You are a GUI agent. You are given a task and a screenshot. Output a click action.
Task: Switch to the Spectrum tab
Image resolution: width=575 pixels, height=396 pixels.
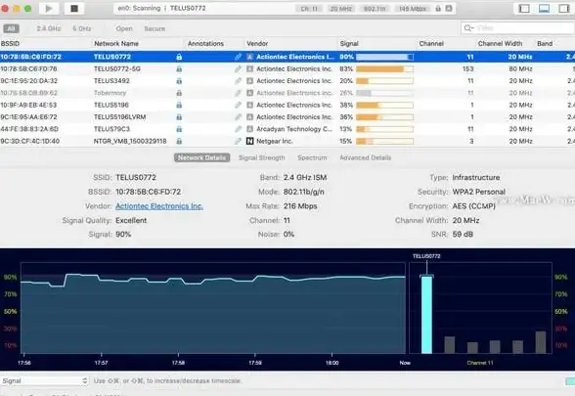[312, 157]
